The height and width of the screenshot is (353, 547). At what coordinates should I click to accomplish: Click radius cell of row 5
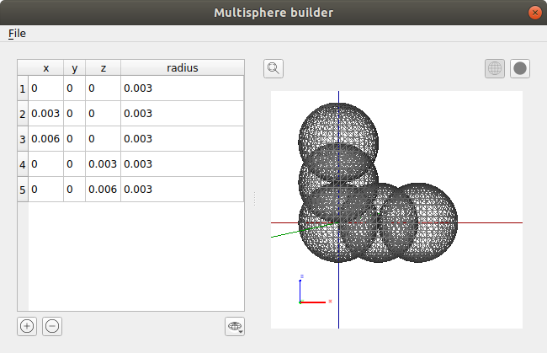[x=183, y=190]
